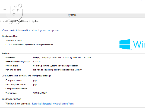
Task: Click the Intel Core 2 Duo processor value
Action: pos(62,58)
